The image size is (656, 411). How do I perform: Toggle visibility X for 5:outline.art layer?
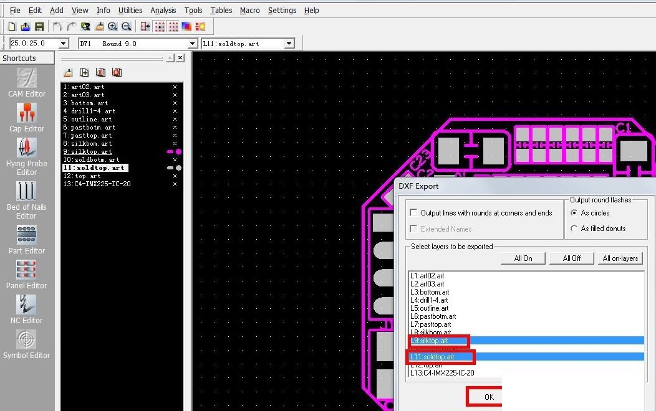click(x=175, y=120)
